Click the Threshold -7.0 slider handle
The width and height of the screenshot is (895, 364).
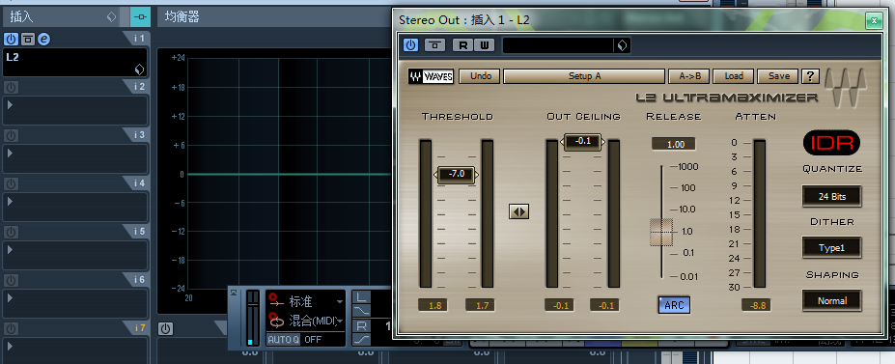tap(456, 174)
